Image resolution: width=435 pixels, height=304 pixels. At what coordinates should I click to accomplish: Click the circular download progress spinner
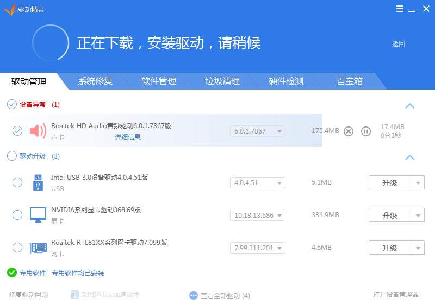point(51,43)
